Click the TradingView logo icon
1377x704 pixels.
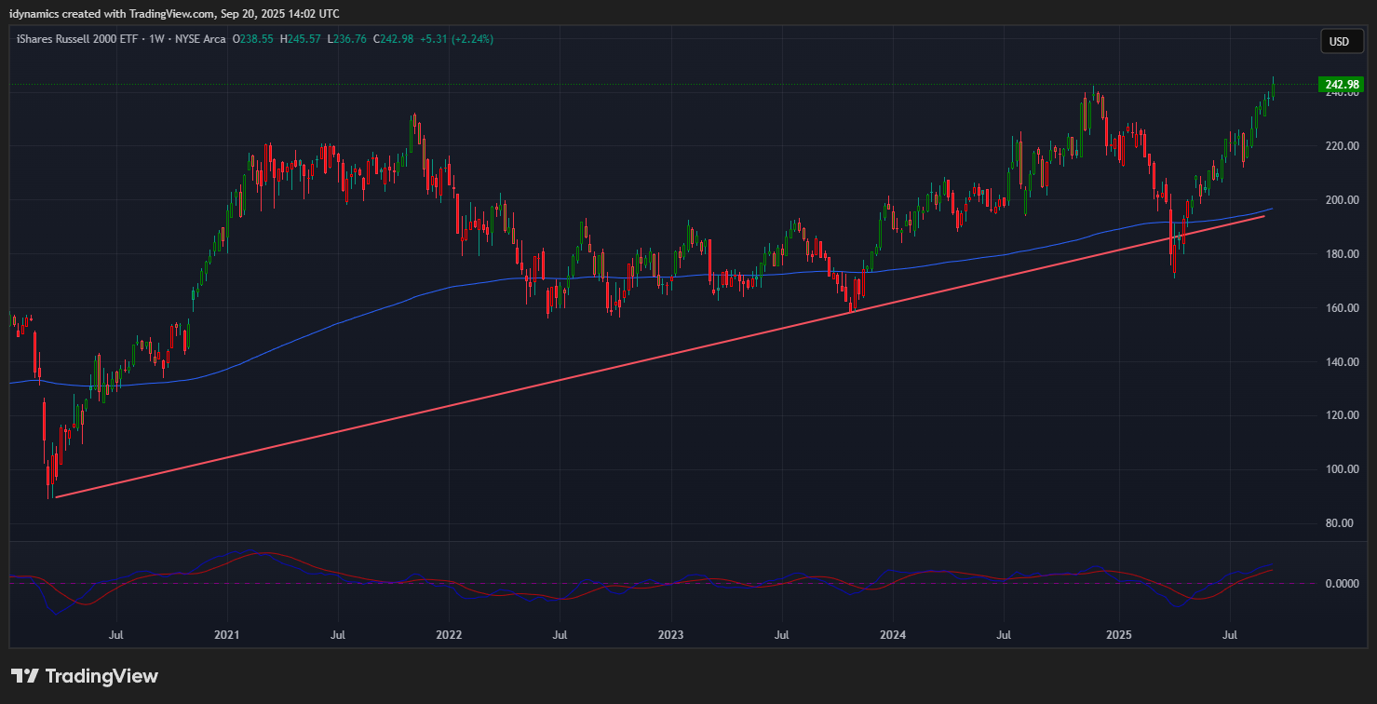point(25,676)
